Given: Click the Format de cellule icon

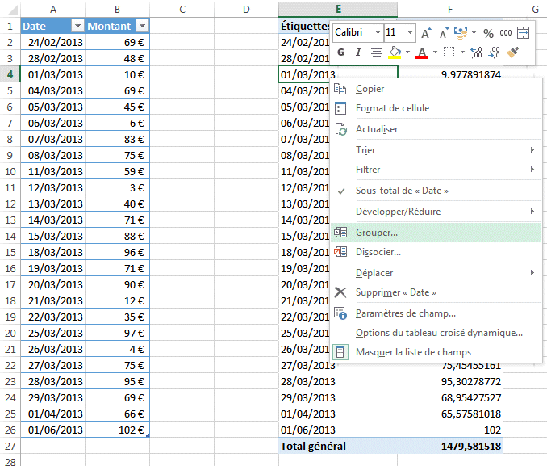Looking at the screenshot, I should point(340,108).
